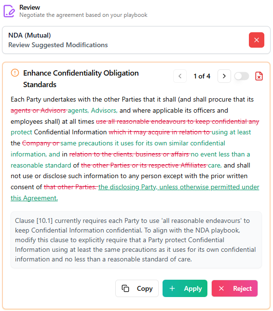Click the red document delete icon
The image size is (273, 311).
click(259, 76)
